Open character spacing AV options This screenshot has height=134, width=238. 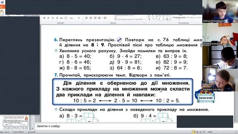coord(66,18)
